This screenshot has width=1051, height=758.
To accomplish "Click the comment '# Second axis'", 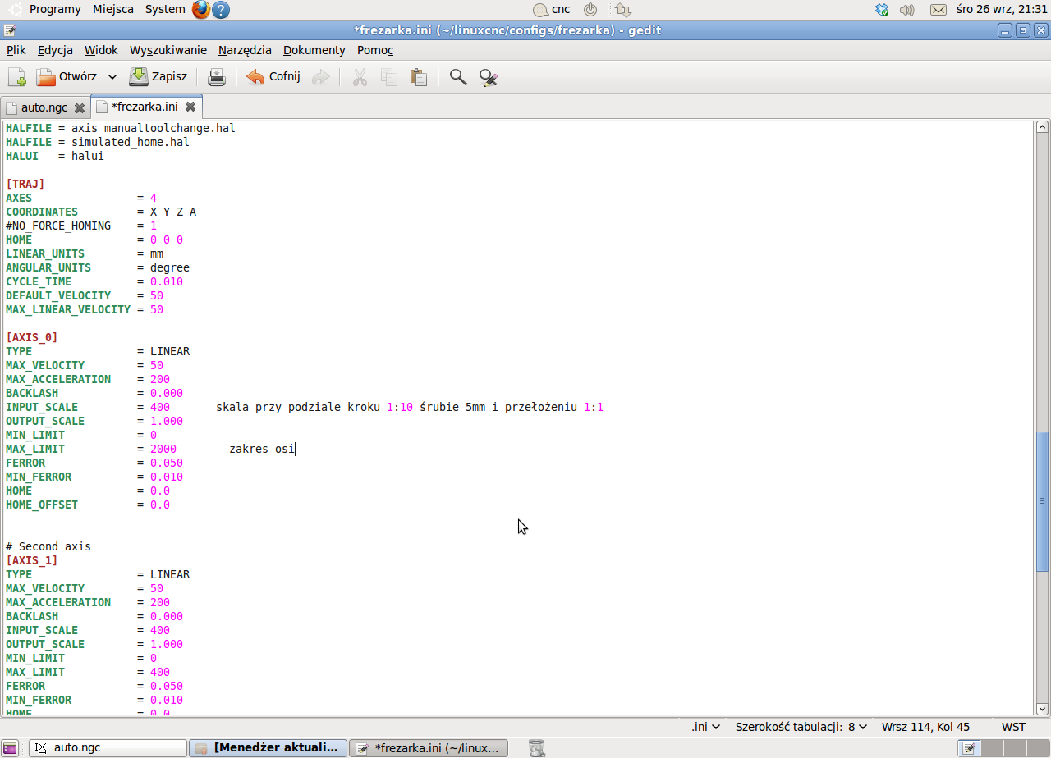I will (48, 546).
